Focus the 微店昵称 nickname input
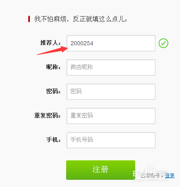The height and width of the screenshot is (187, 180). [111, 67]
